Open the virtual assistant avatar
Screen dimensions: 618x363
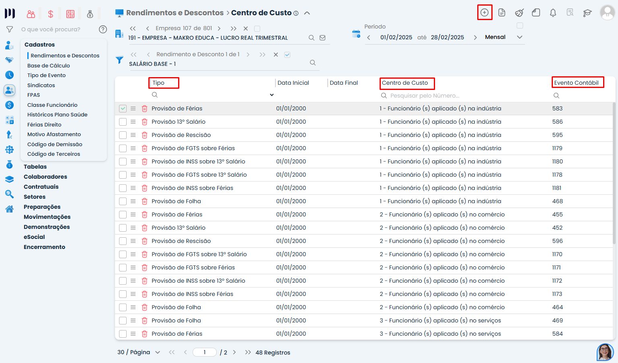point(605,352)
